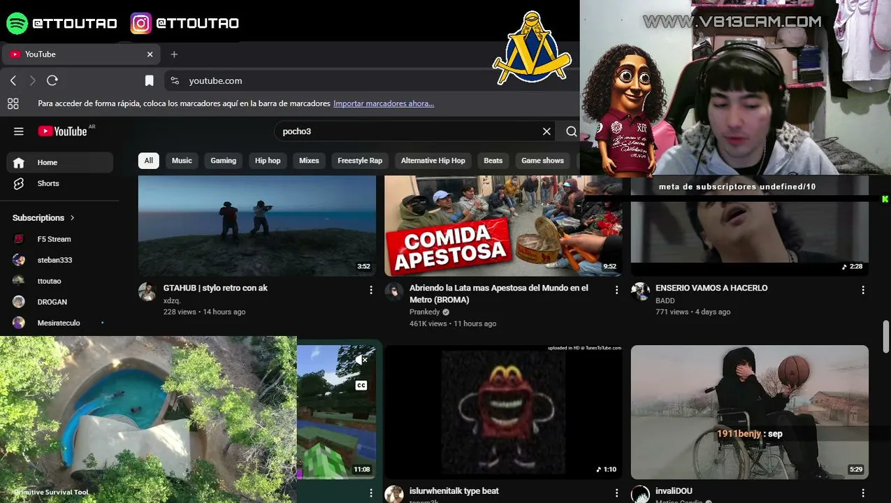
Task: Go back with browser back arrow
Action: click(13, 80)
